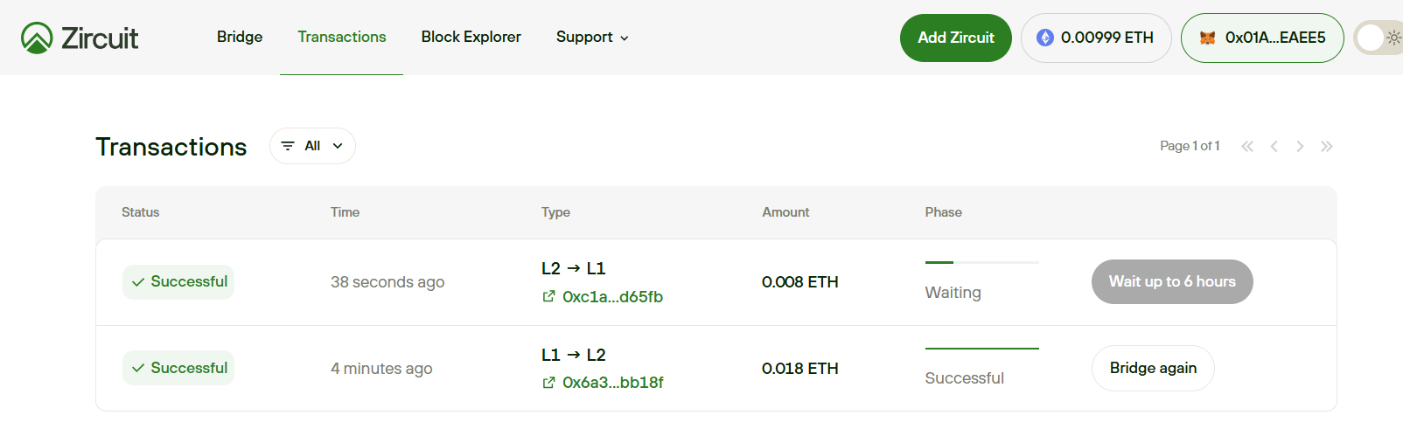1403x429 pixels.
Task: Click the Ethereum icon in balance pill
Action: [x=1045, y=38]
